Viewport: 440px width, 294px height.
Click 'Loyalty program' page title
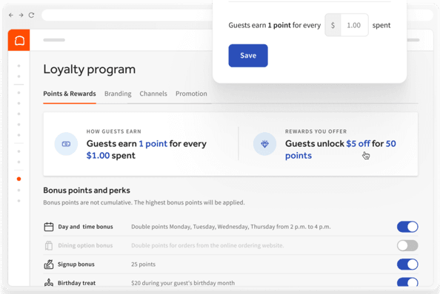tap(89, 69)
